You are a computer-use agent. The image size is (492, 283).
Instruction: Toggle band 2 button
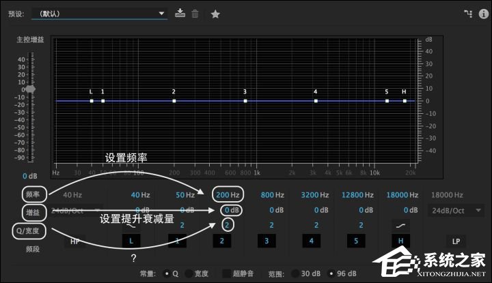(222, 241)
